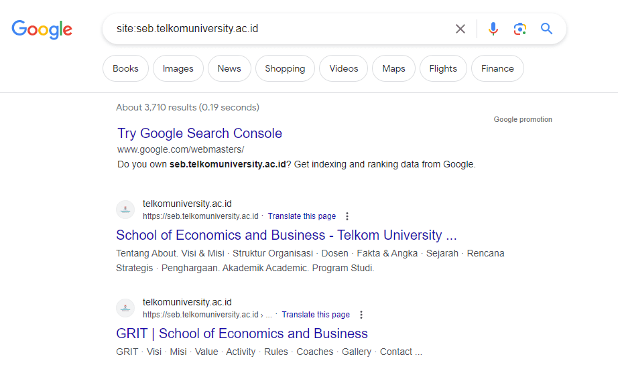
Task: Switch to Maps filter
Action: click(x=393, y=68)
